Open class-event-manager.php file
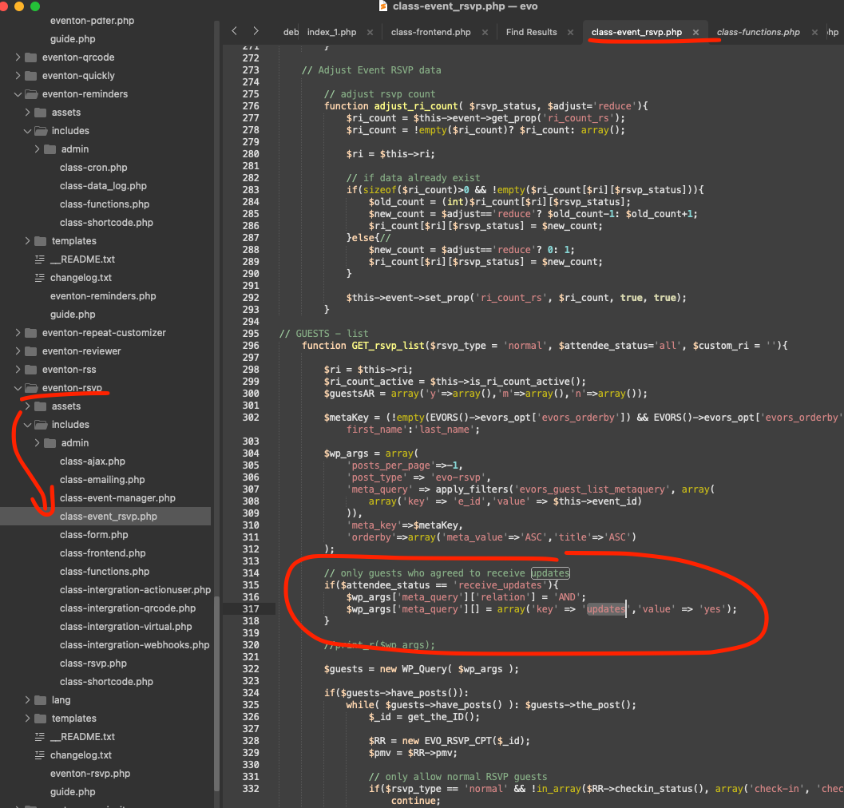Image resolution: width=844 pixels, height=808 pixels. pyautogui.click(x=117, y=498)
